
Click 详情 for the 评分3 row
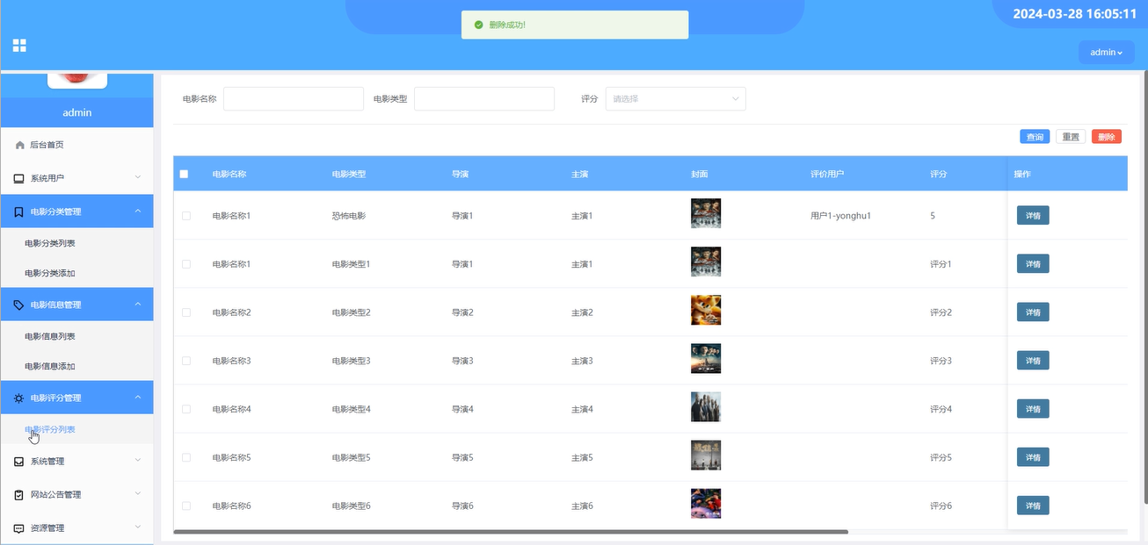pyautogui.click(x=1033, y=361)
